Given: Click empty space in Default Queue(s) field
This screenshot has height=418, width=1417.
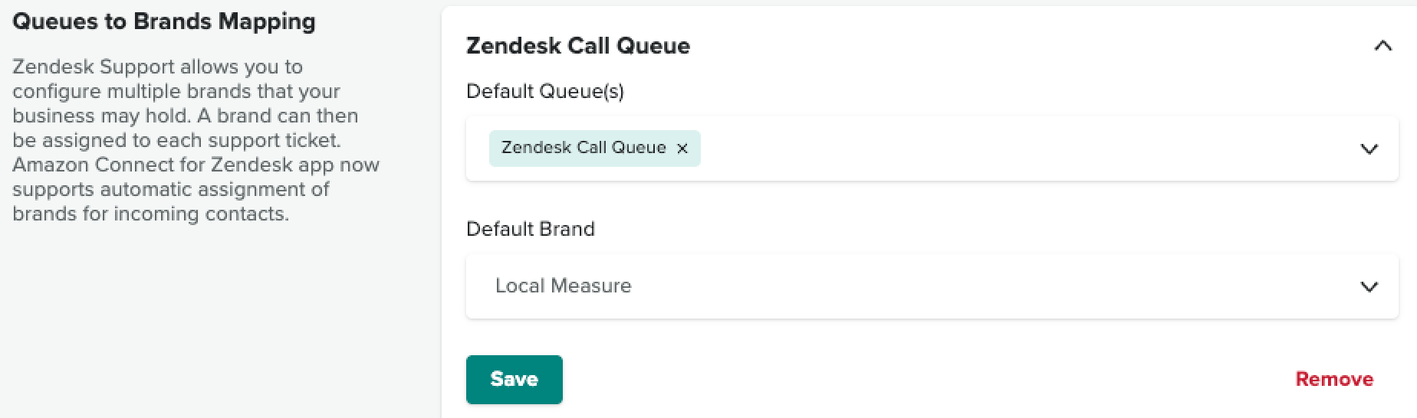Looking at the screenshot, I should (x=1020, y=149).
